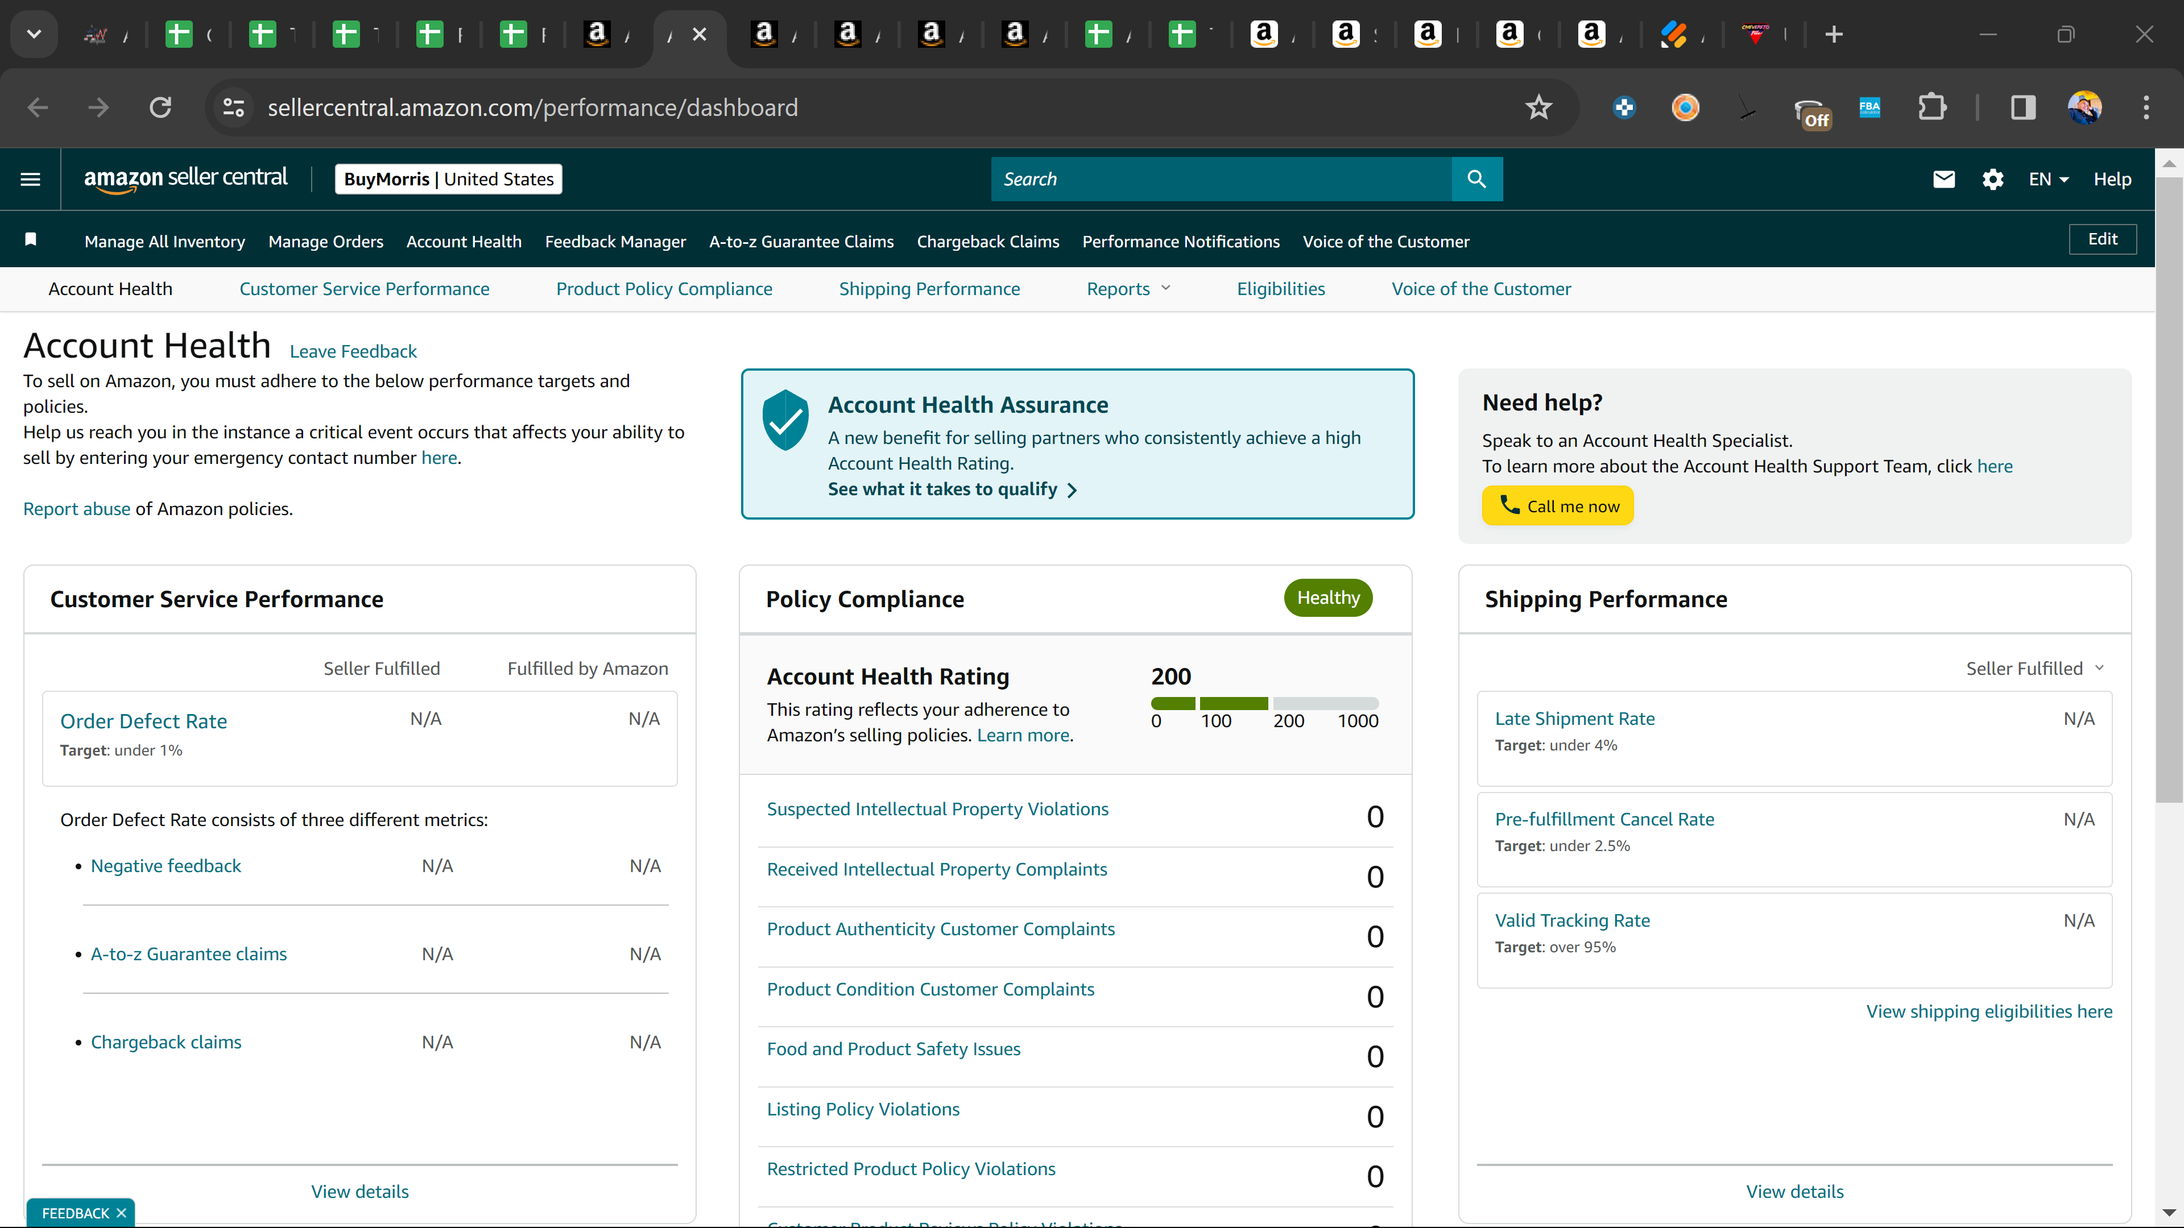Open the BuyMorris | United States account switcher

449,179
